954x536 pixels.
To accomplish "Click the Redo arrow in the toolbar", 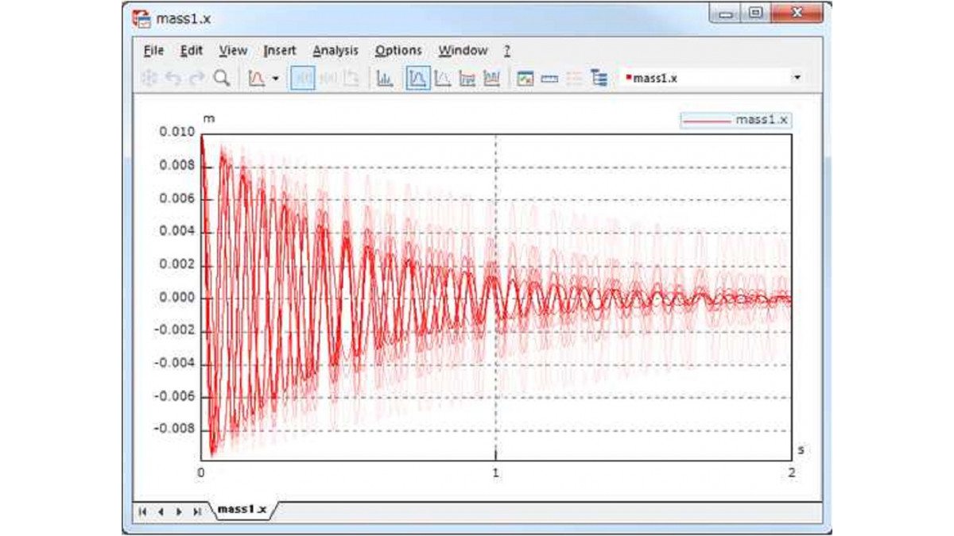I will point(197,78).
